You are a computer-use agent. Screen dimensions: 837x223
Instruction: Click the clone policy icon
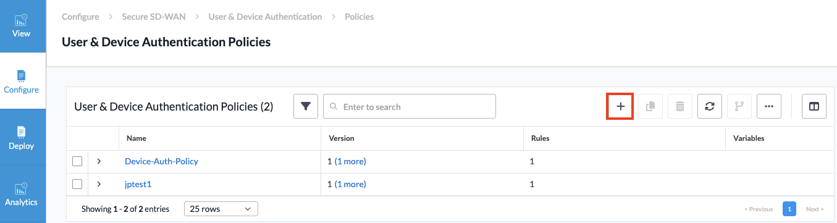point(650,106)
